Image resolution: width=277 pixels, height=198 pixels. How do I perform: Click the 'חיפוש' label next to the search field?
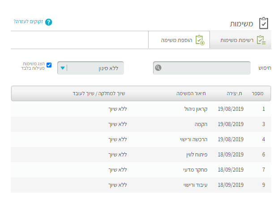(x=264, y=68)
